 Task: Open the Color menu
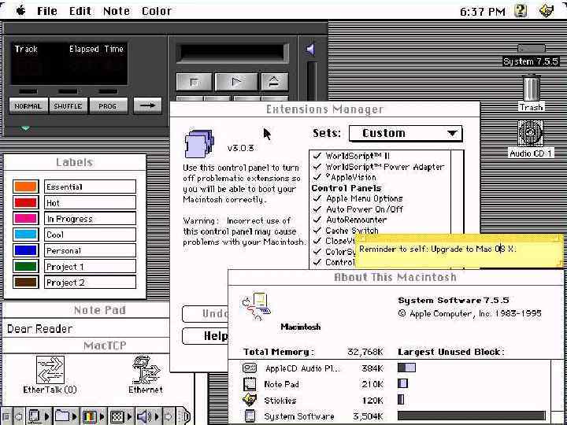[x=156, y=11]
